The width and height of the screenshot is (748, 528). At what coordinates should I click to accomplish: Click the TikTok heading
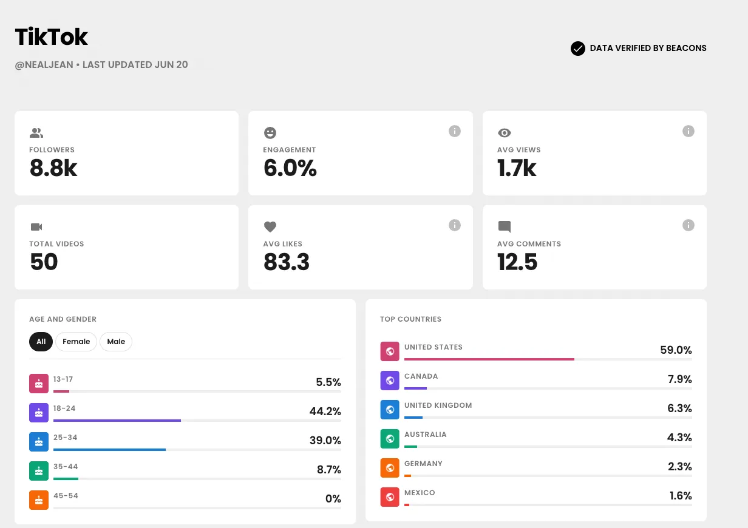point(52,37)
